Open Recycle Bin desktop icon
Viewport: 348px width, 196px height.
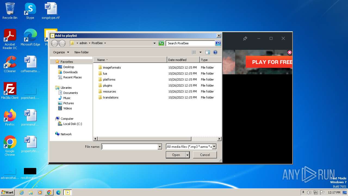(x=10, y=11)
